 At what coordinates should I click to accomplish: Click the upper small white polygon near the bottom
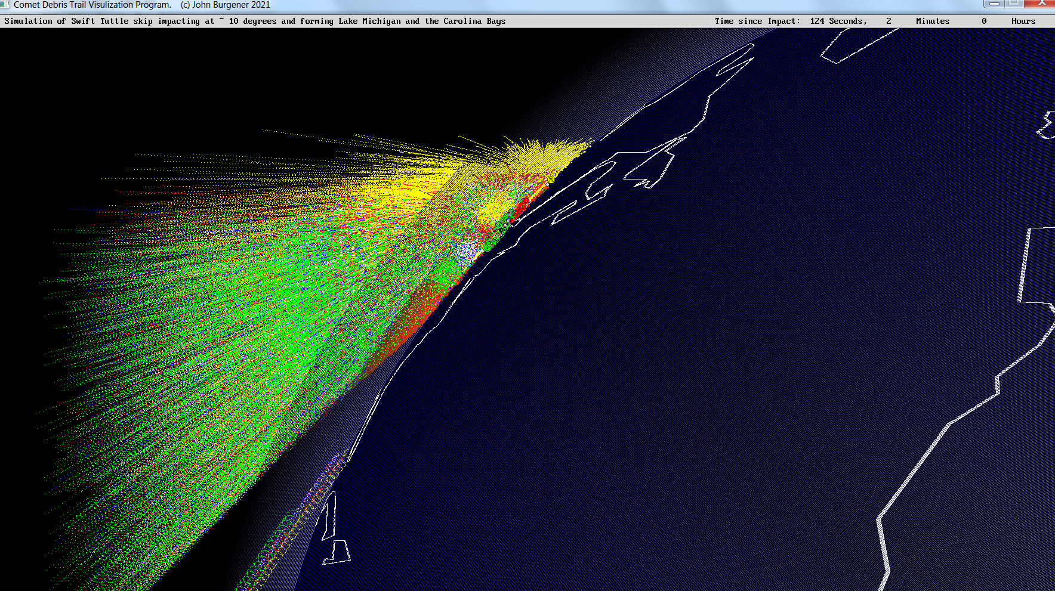pos(329,516)
